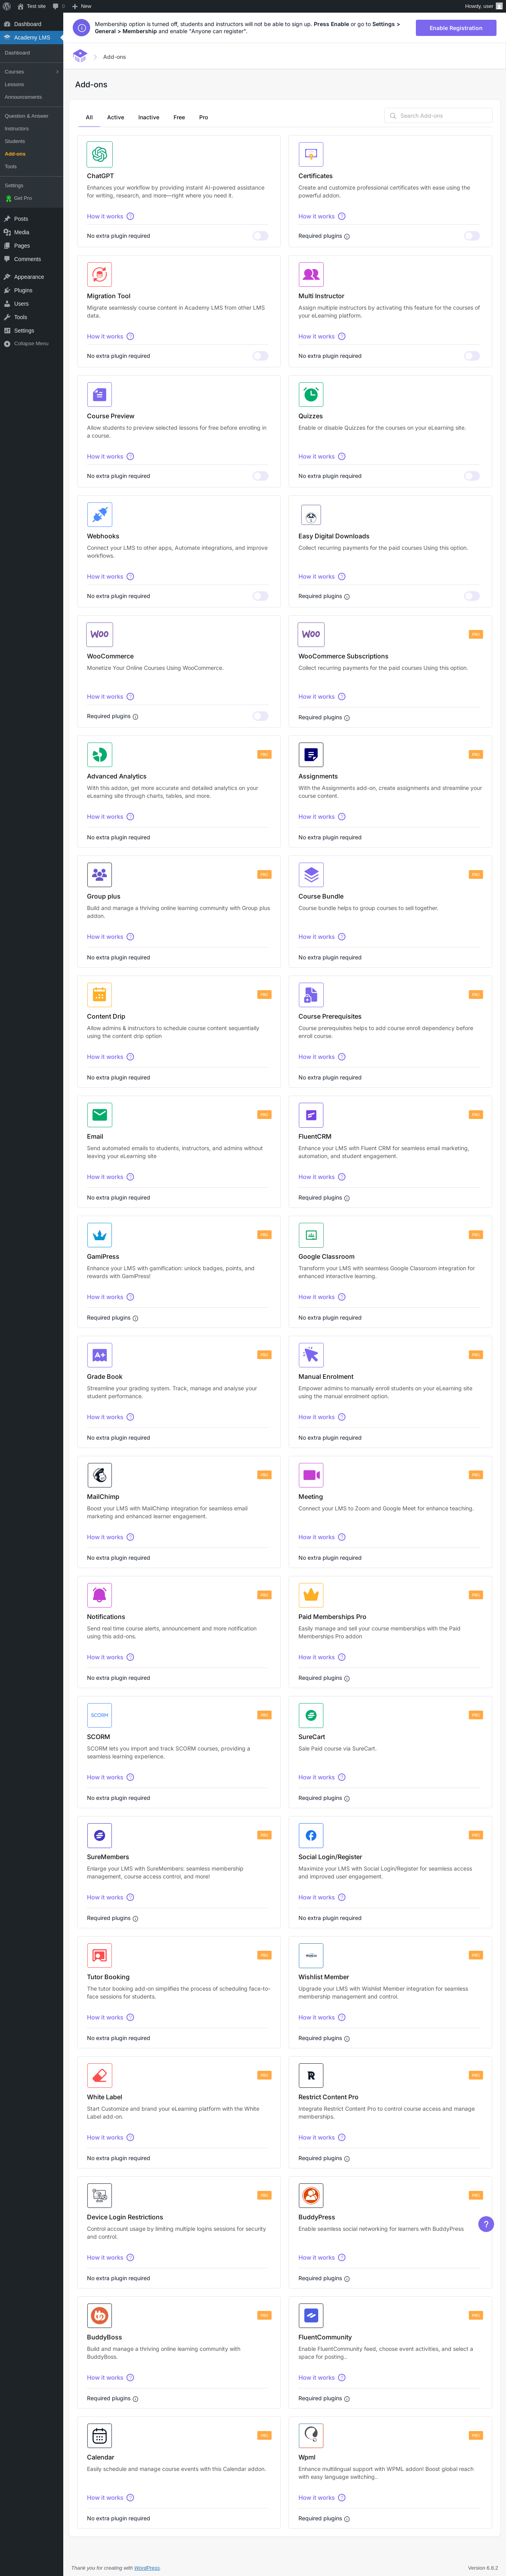The height and width of the screenshot is (2576, 506).
Task: Click the Migration Tool icon
Action: tap(99, 274)
